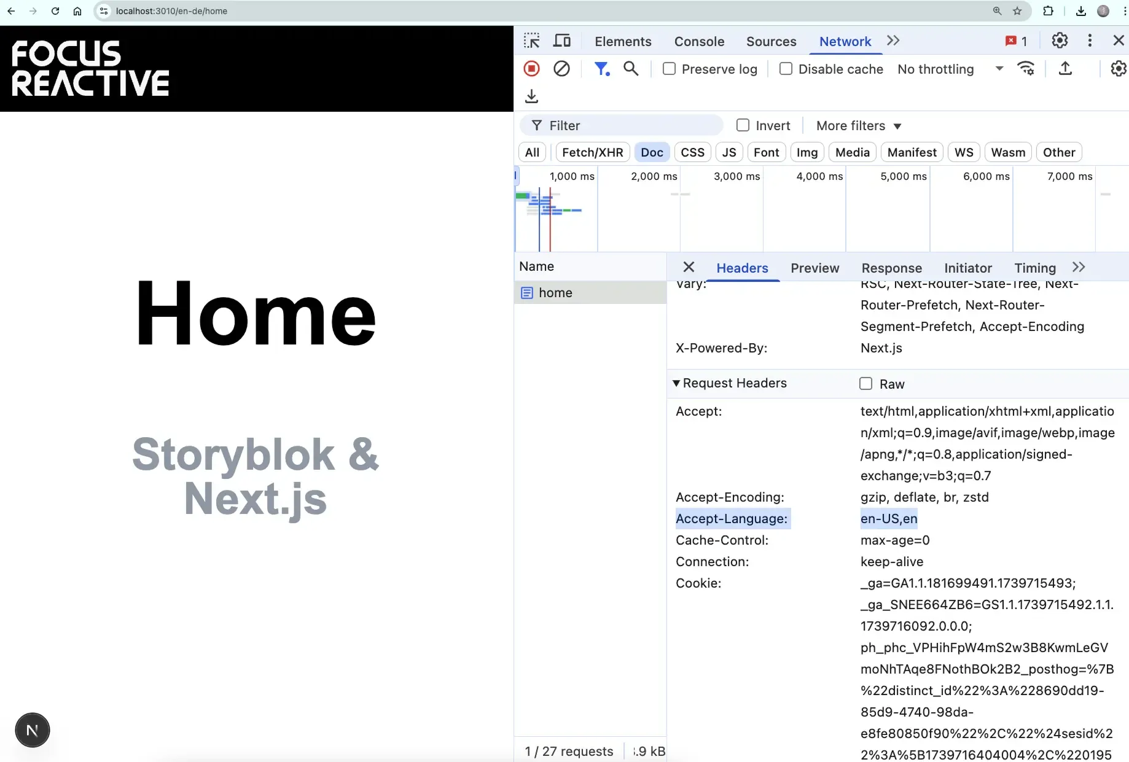1129x762 pixels.
Task: Select the Manifest resource type filter
Action: 912,152
